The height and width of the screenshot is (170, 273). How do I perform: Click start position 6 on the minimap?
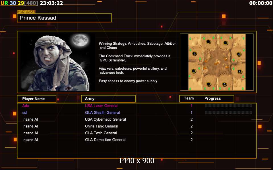(x=240, y=71)
